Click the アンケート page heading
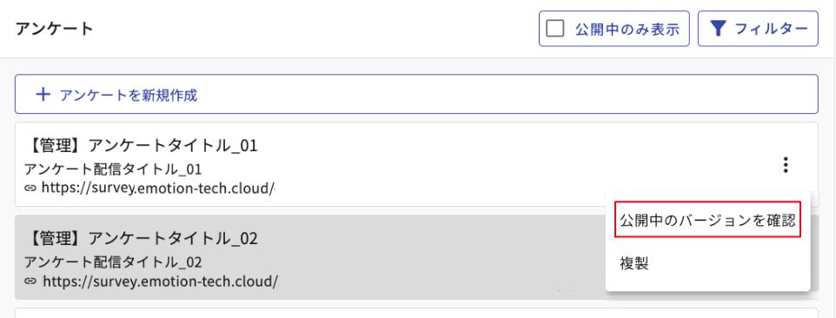The width and height of the screenshot is (836, 318). pyautogui.click(x=55, y=29)
